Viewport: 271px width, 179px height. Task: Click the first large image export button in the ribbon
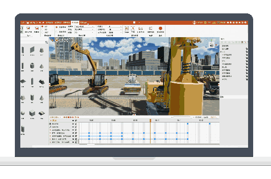(28, 29)
